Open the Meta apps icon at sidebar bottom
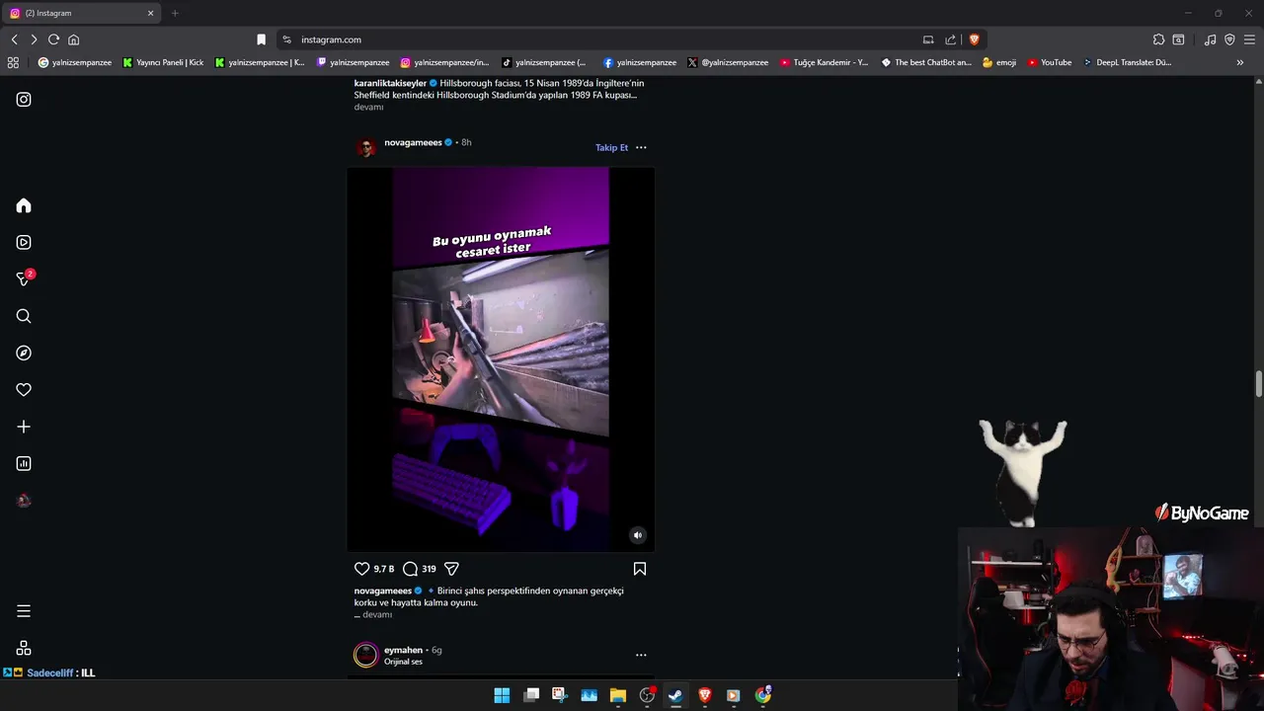The image size is (1264, 711). (x=24, y=648)
